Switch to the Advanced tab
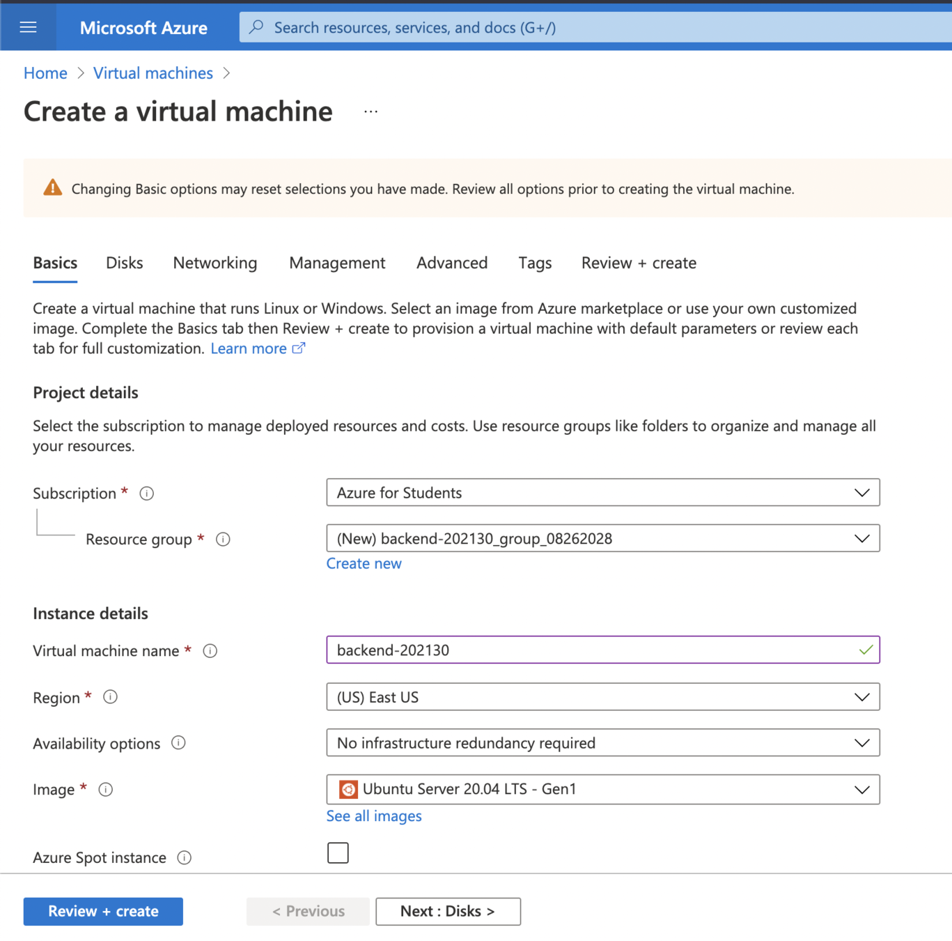 pos(452,263)
